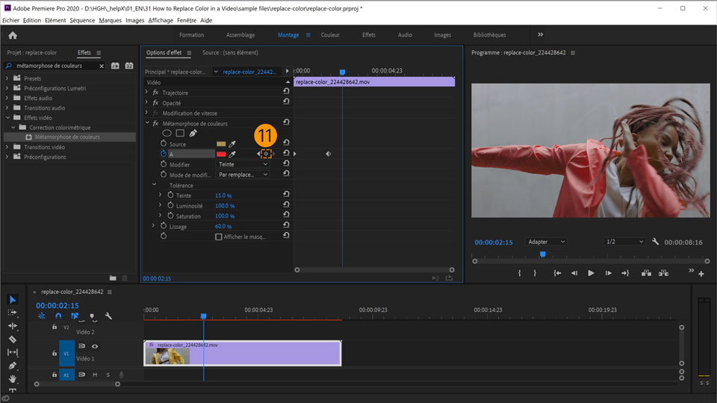Click the eyedropper next to Source color

pos(232,144)
